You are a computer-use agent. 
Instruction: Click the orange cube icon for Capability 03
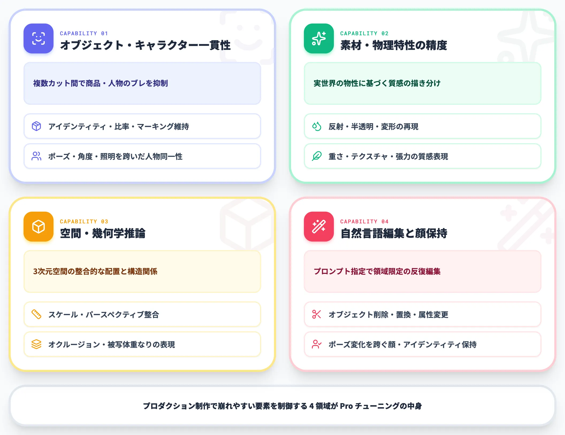point(39,227)
